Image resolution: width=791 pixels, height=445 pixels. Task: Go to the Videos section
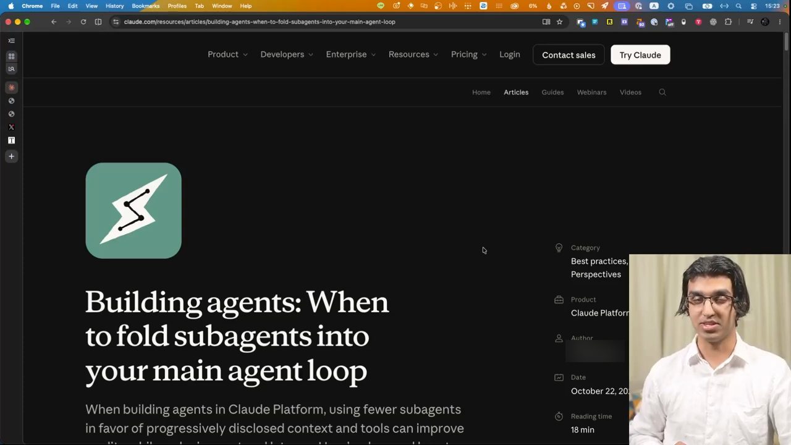[x=630, y=92]
